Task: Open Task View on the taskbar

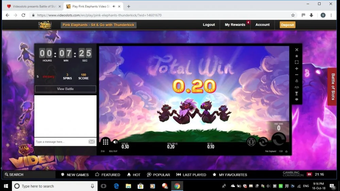Action: (x=104, y=186)
